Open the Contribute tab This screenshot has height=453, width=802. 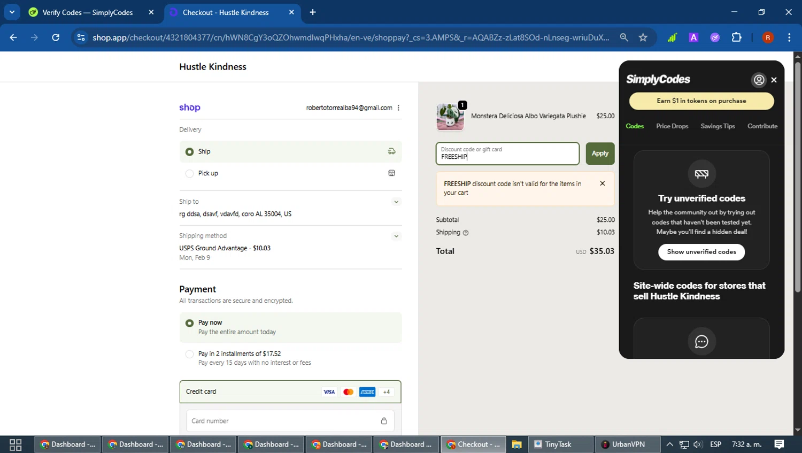762,126
